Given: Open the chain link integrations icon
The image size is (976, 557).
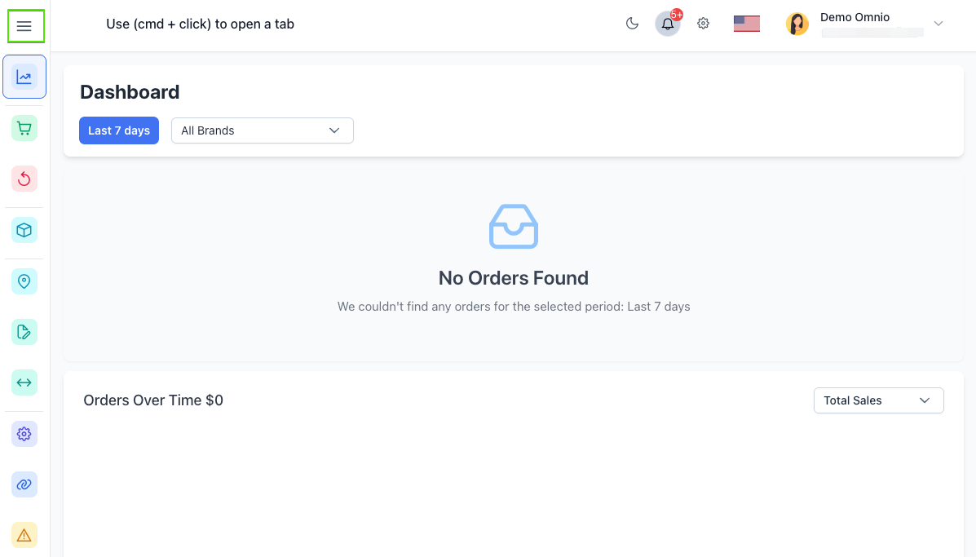Looking at the screenshot, I should (24, 484).
